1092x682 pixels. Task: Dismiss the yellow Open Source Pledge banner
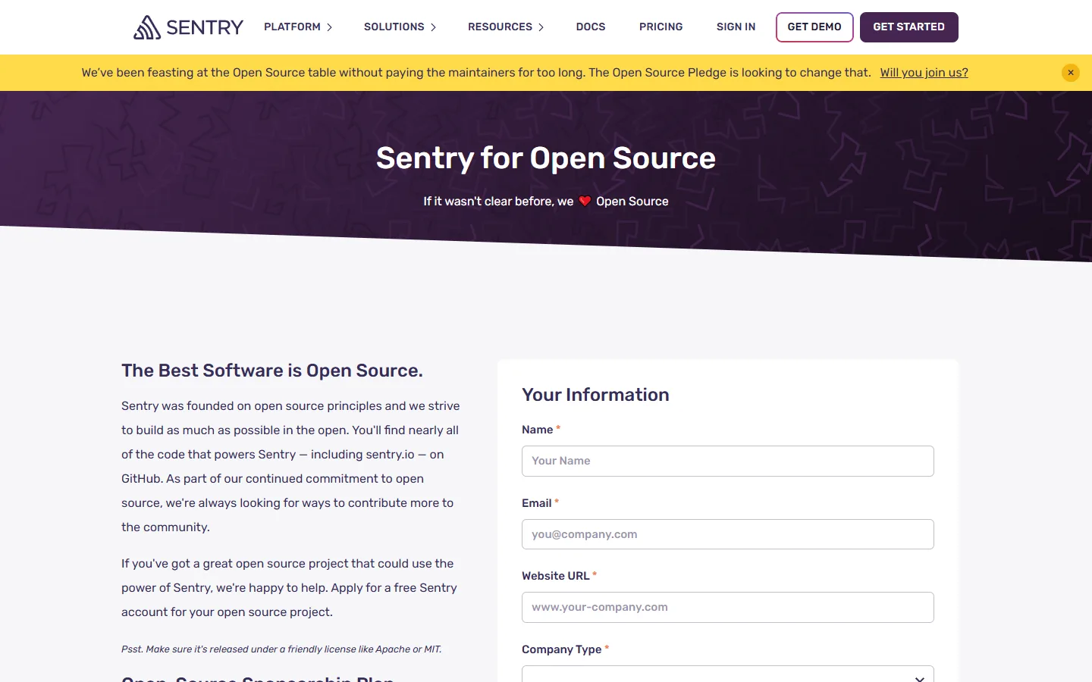pos(1071,73)
